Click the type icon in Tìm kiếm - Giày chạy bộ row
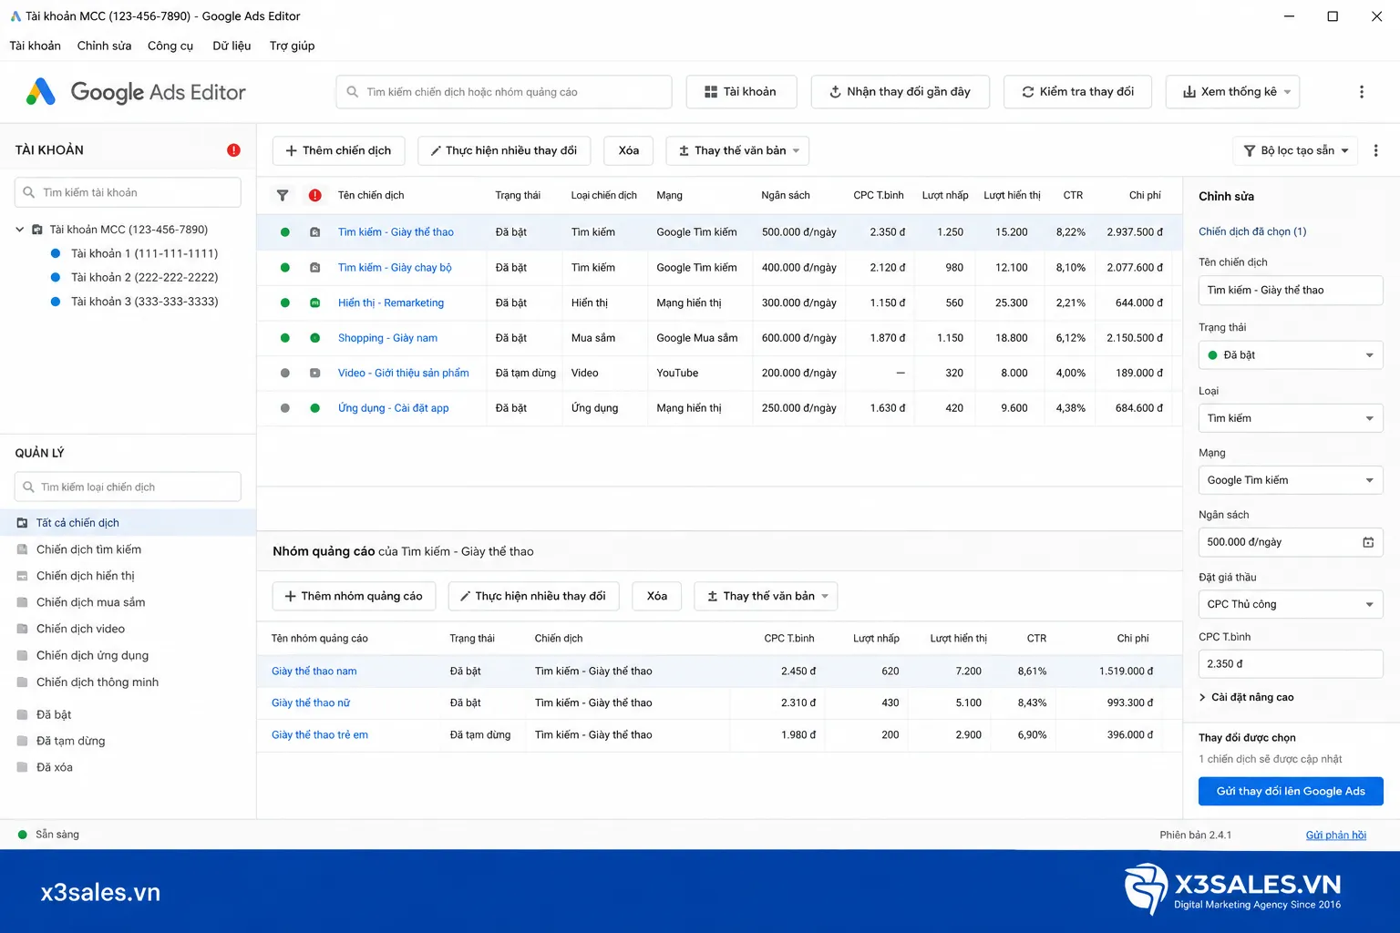The width and height of the screenshot is (1400, 933). click(314, 268)
